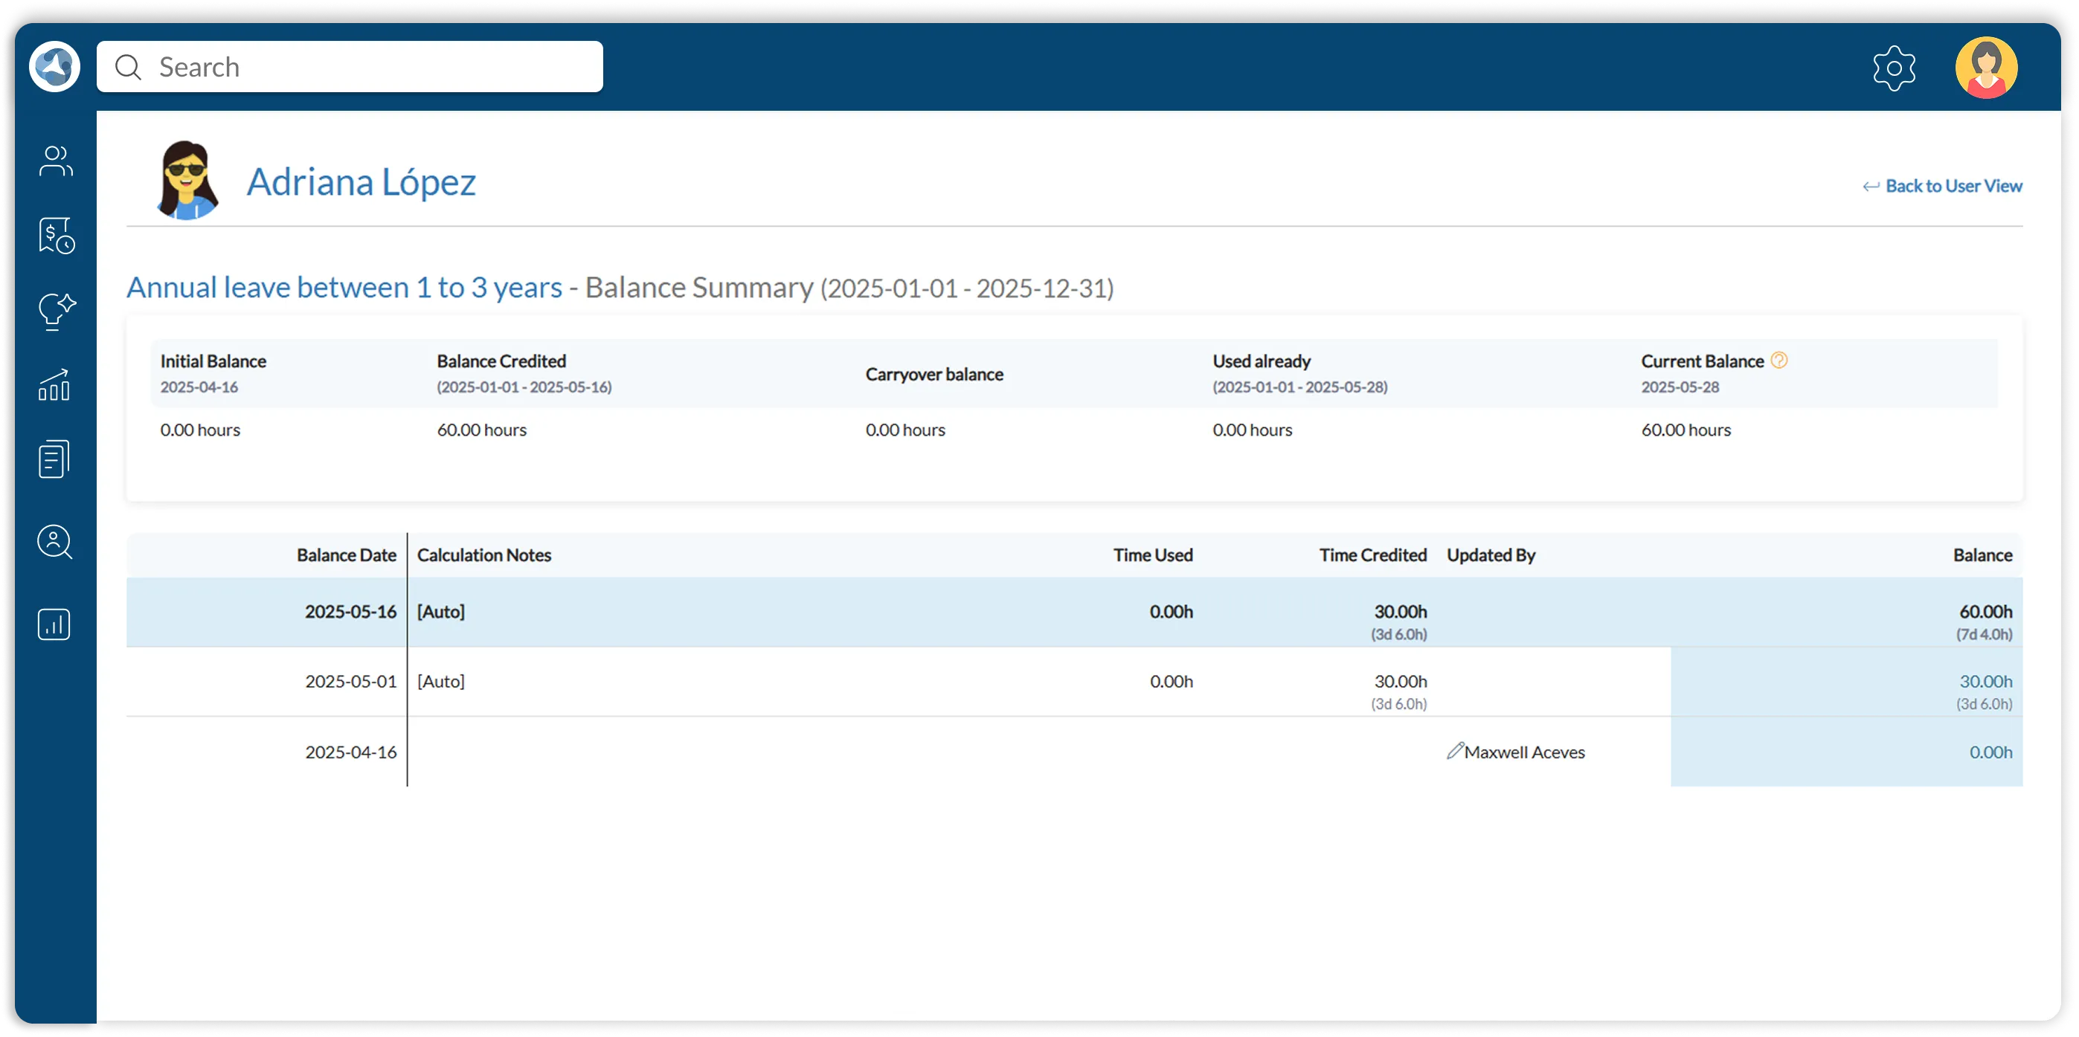Image resolution: width=2079 pixels, height=1037 pixels.
Task: Select the billing and payments sidebar icon
Action: tap(54, 236)
